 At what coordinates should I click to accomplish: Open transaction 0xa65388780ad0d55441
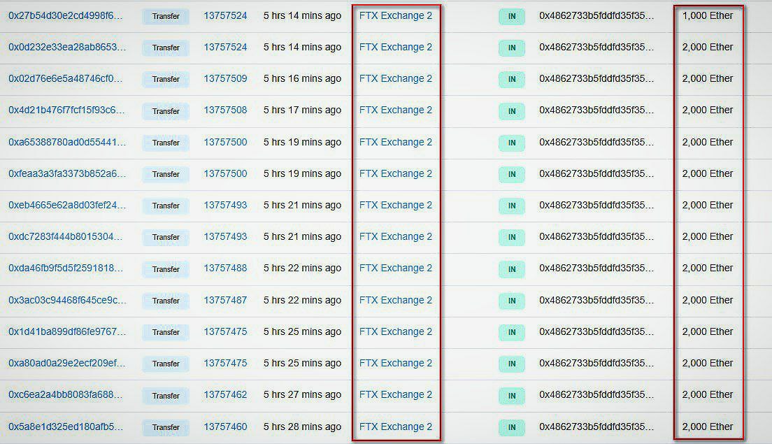coord(67,142)
